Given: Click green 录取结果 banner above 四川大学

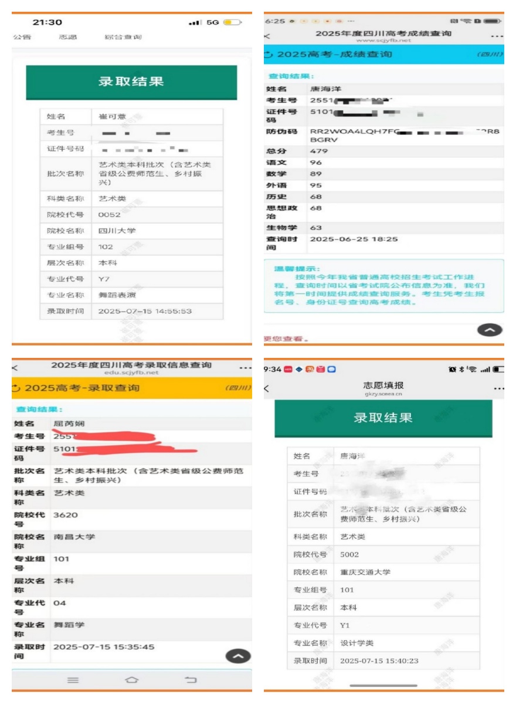Looking at the screenshot, I should click(x=131, y=82).
